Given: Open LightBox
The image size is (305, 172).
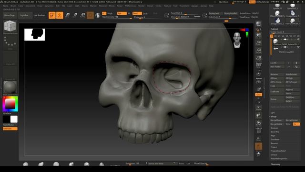Looking at the screenshot, I should pyautogui.click(x=25, y=15).
